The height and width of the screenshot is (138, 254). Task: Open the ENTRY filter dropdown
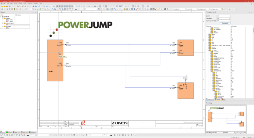(x=223, y=16)
